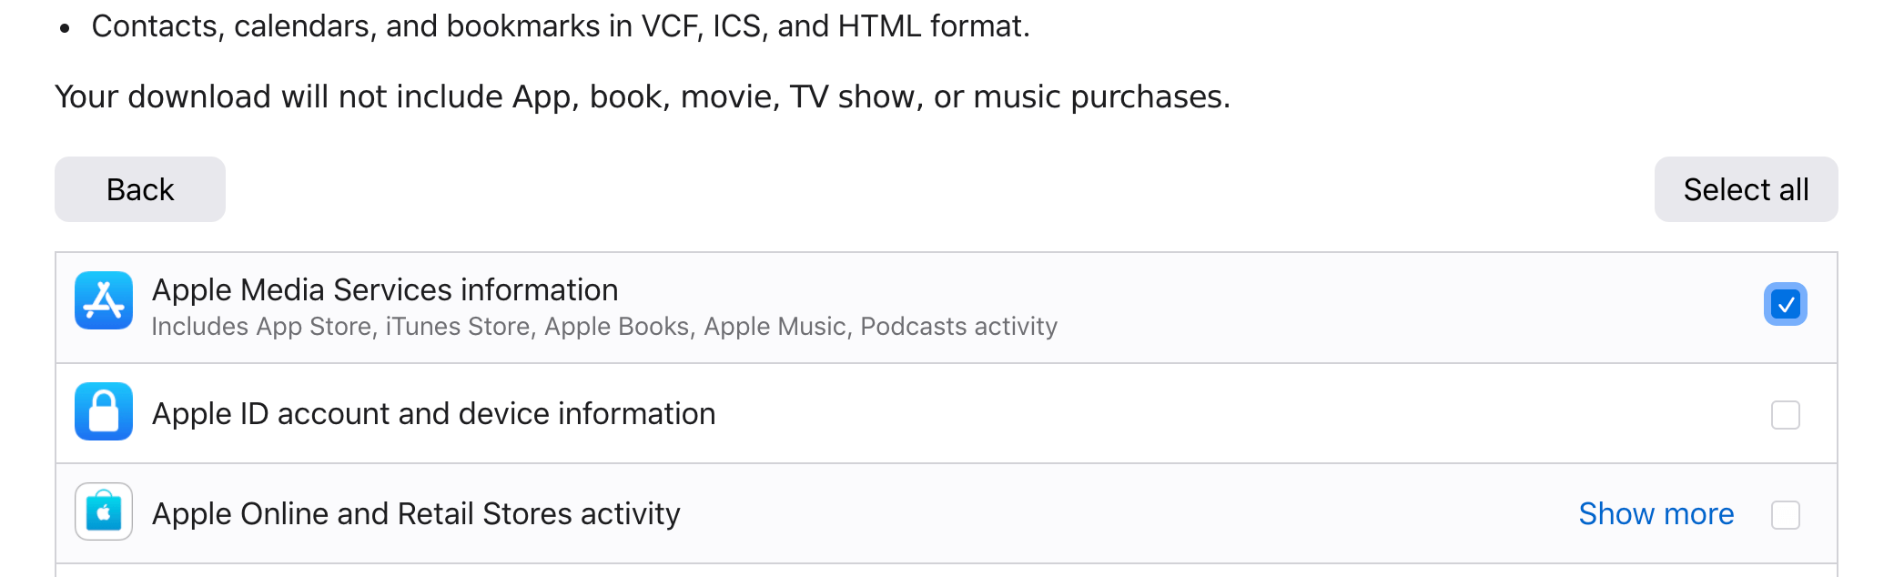This screenshot has width=1904, height=577.
Task: Click the Apple Store shopping bag icon
Action: 104,511
